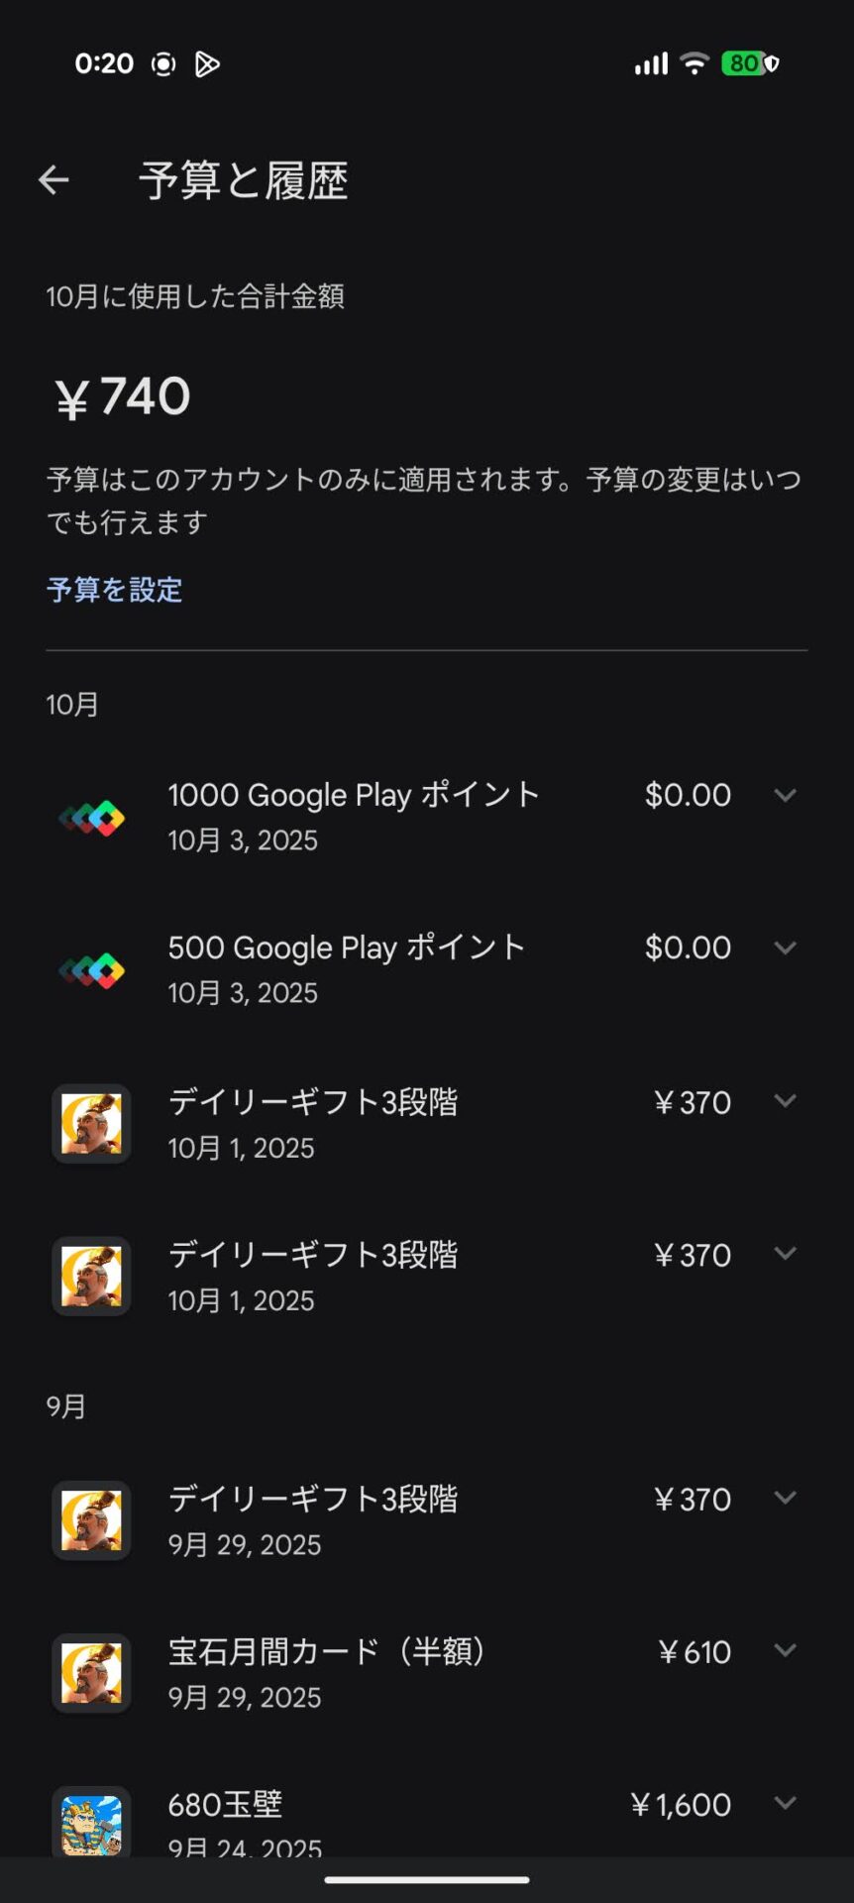Tap the Play Store icon in status bar

coord(207,64)
